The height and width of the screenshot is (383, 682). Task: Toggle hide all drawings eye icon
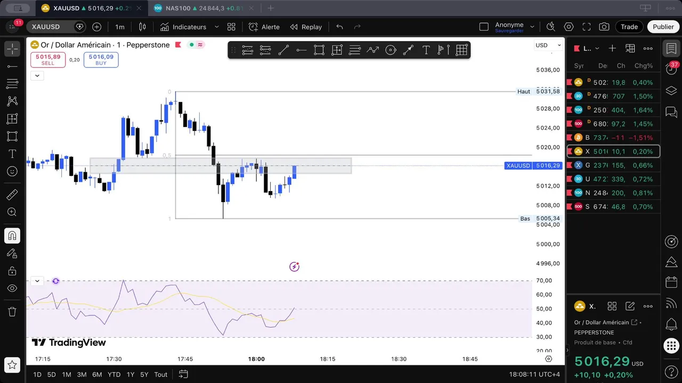click(12, 288)
